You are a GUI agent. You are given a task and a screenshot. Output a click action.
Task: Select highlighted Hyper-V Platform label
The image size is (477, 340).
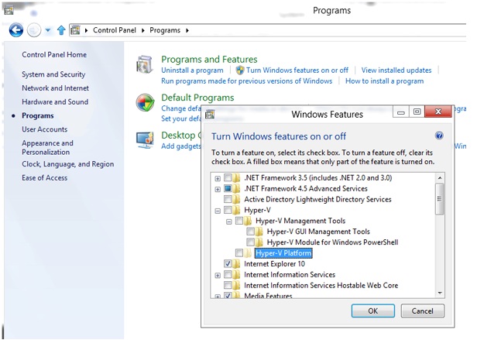coord(283,253)
